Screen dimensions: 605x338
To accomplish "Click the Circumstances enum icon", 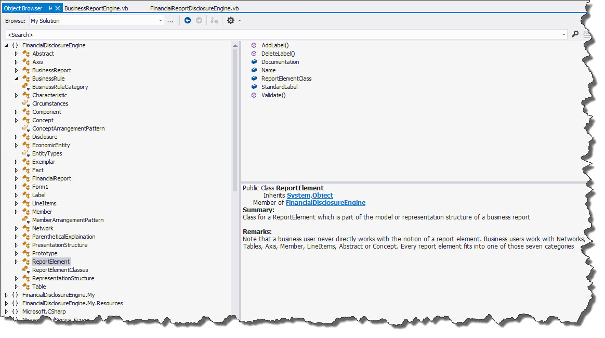I will 26,103.
